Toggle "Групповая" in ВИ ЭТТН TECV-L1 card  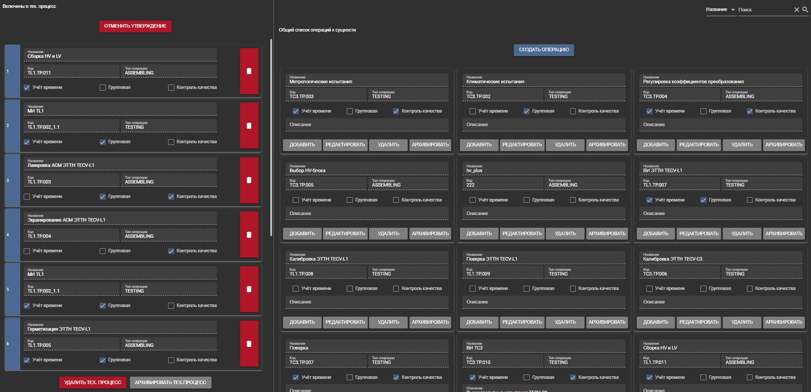(703, 200)
